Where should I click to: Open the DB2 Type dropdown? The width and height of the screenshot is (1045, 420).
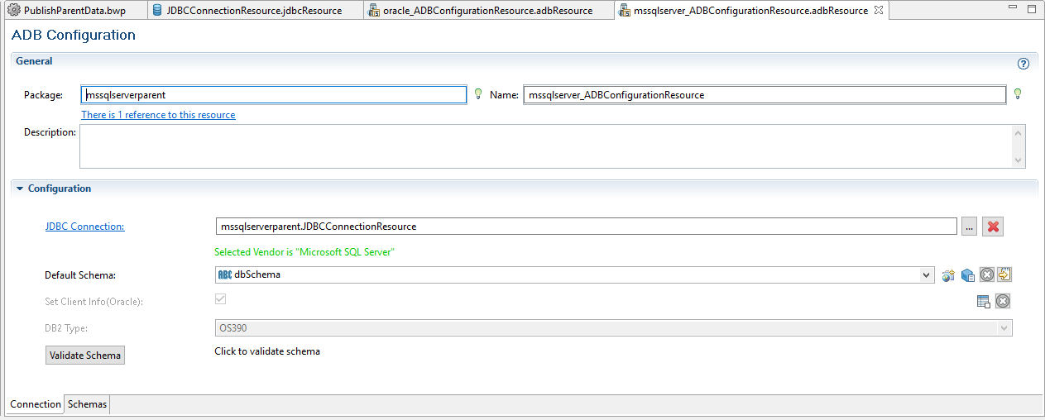tap(1004, 328)
